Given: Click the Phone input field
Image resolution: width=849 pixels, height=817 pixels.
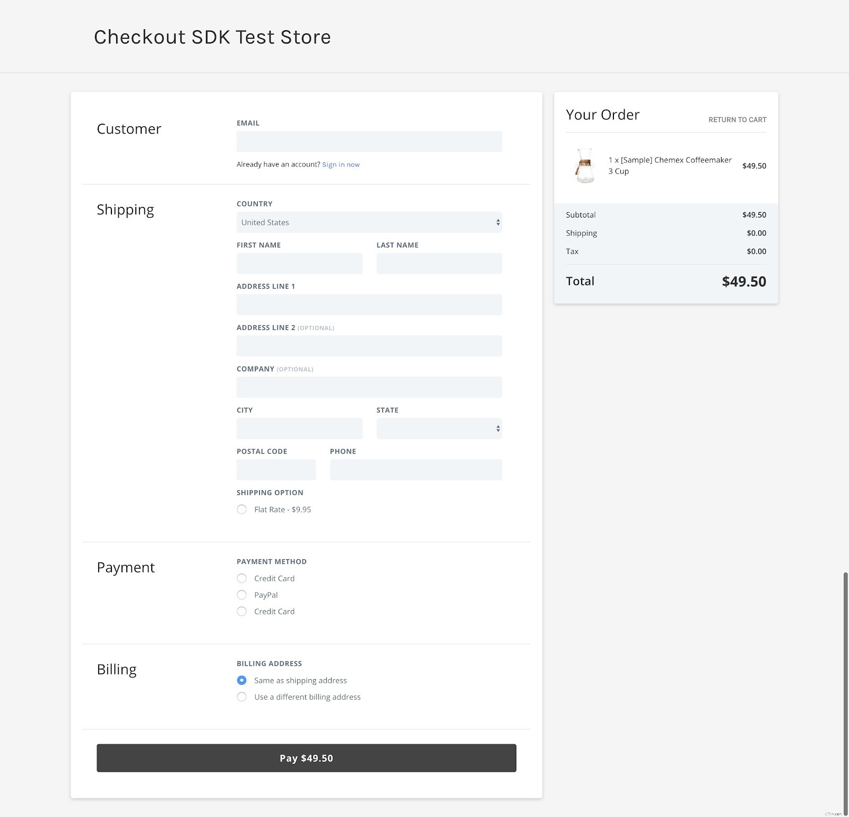Looking at the screenshot, I should point(415,470).
